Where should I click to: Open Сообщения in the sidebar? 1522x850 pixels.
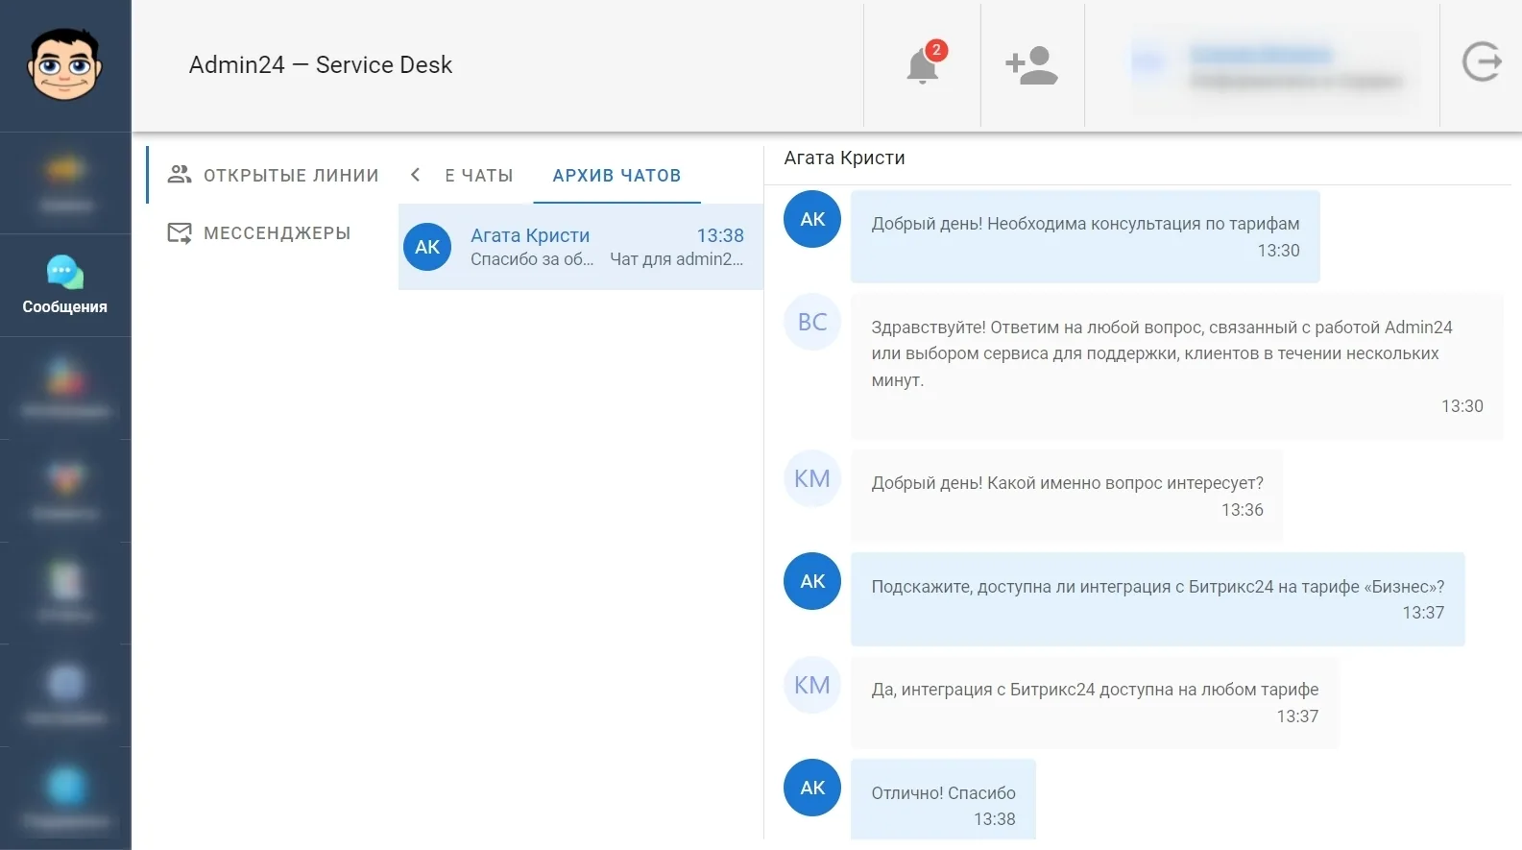coord(65,285)
